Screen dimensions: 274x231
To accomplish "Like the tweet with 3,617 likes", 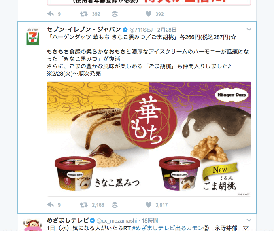I will (149, 205).
